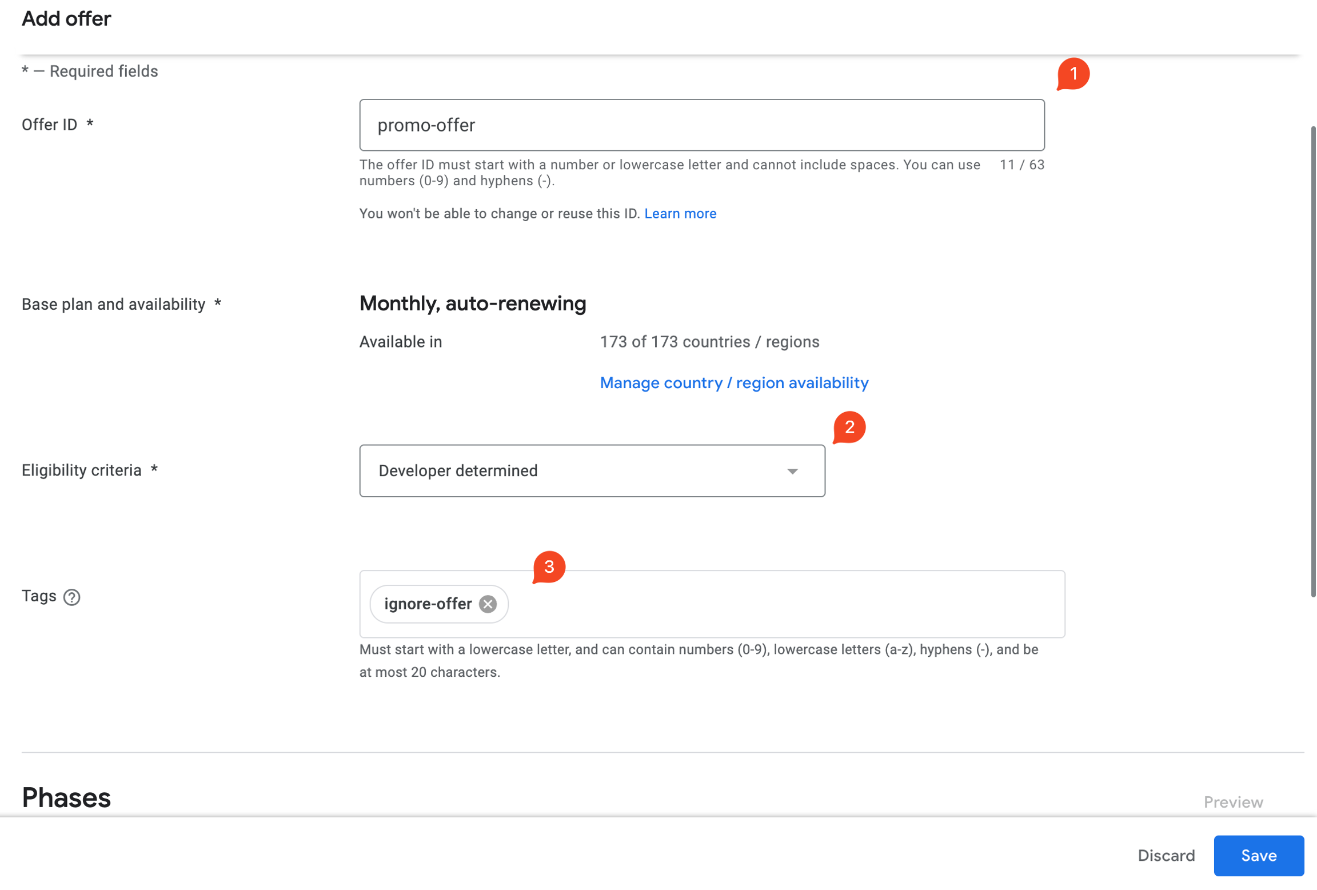The height and width of the screenshot is (890, 1317).
Task: Click red annotation marker number 1
Action: click(1073, 74)
